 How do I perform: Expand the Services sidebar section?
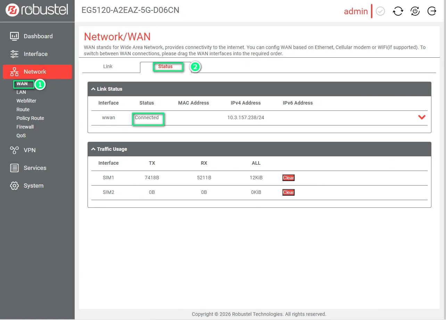[34, 168]
